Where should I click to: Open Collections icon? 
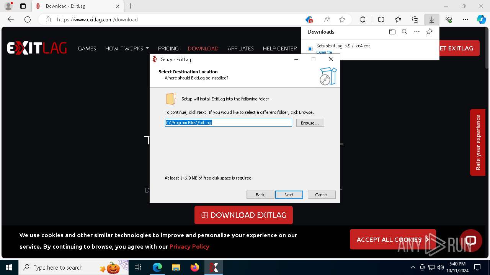click(415, 19)
